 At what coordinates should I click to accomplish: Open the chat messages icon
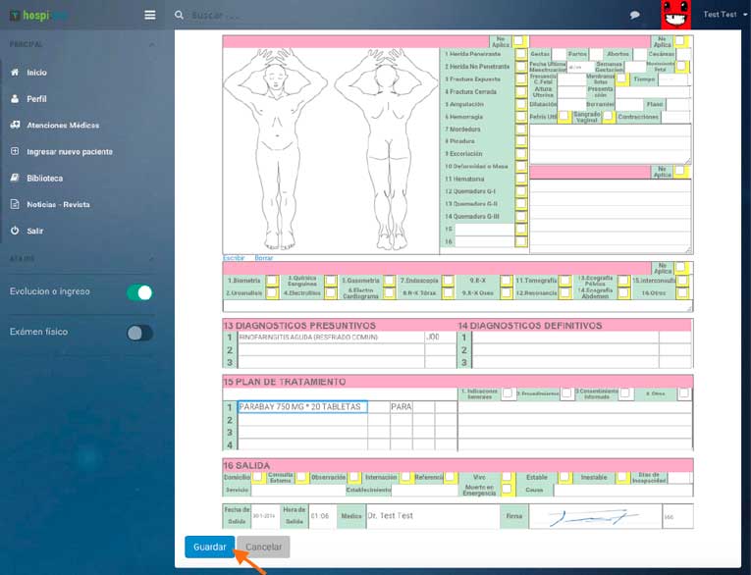[635, 15]
